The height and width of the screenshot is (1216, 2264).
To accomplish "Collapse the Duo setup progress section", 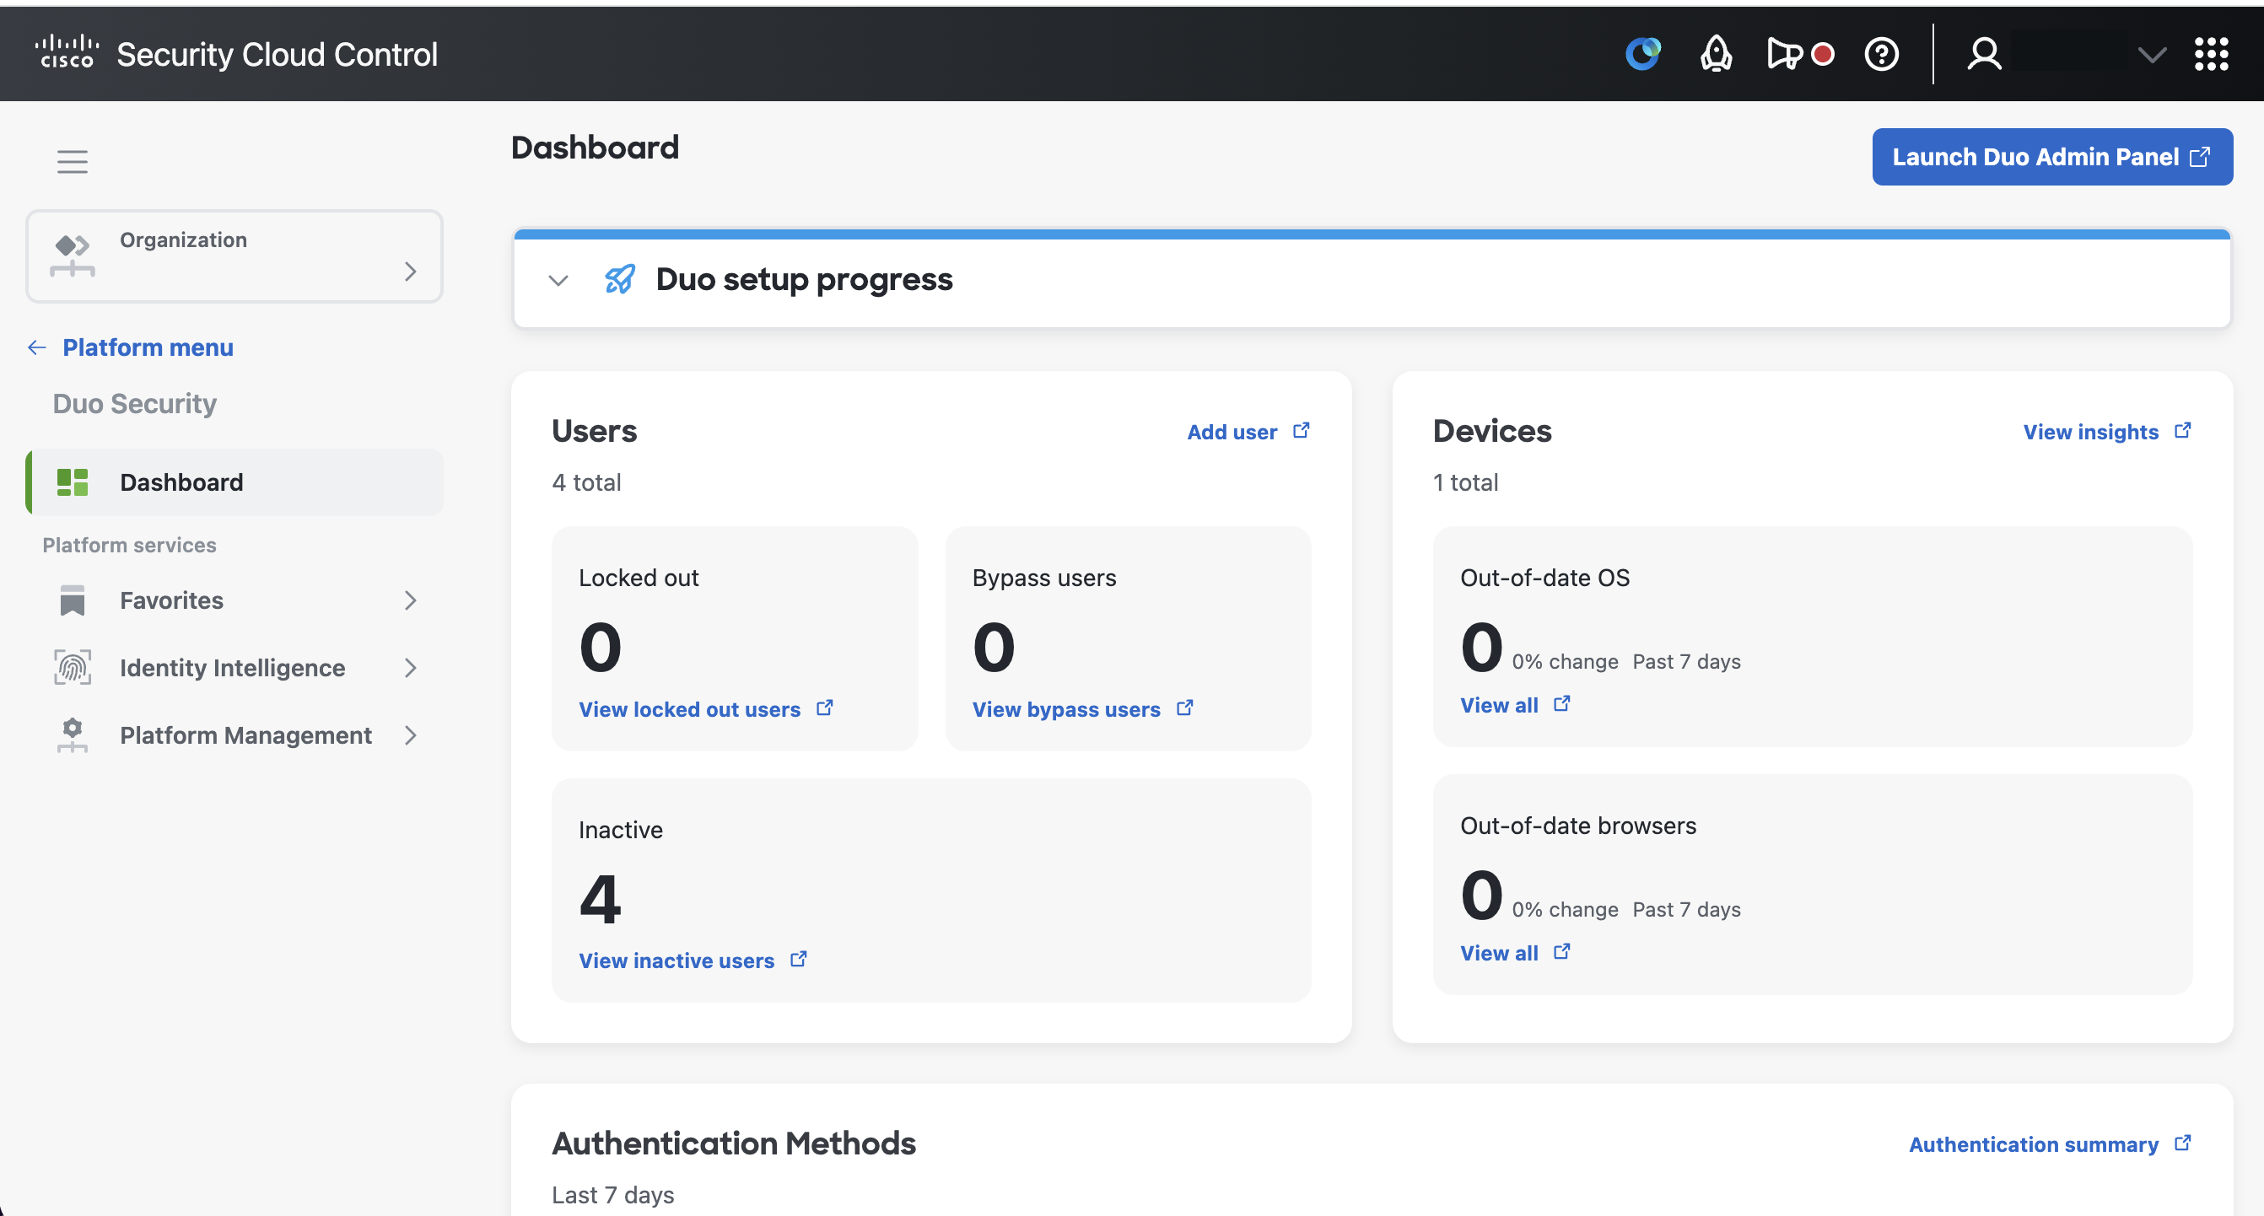I will [558, 280].
